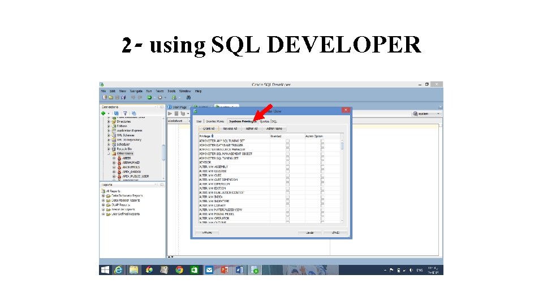The height and width of the screenshot is (305, 543).
Task: Click the Scheduler icon in tree
Action: 114,144
